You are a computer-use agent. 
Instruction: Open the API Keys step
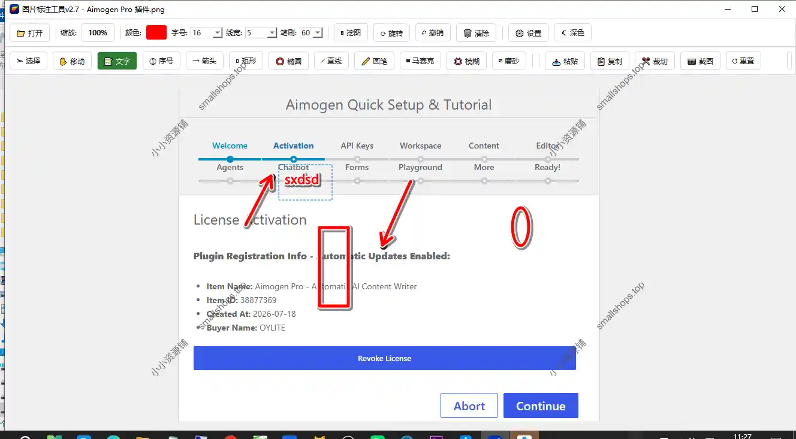(x=357, y=146)
